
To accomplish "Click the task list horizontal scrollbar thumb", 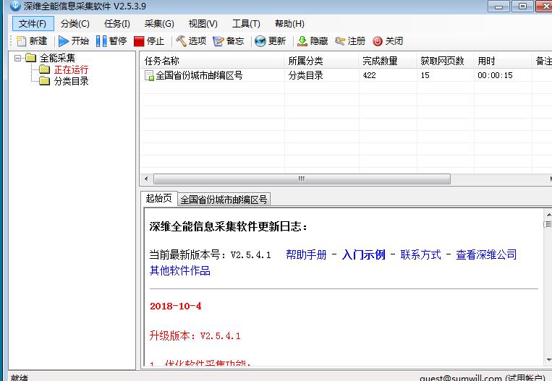I will click(x=302, y=179).
